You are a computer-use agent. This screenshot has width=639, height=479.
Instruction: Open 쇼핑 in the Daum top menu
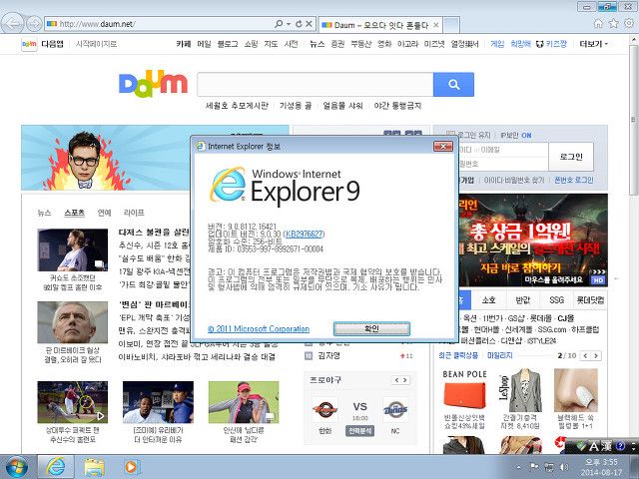point(251,44)
